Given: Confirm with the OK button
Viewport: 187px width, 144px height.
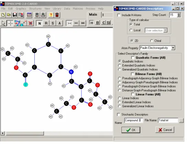Looking at the screenshot, I should (x=131, y=130).
